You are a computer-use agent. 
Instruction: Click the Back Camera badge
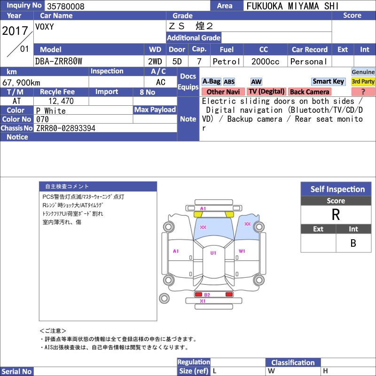(x=309, y=92)
